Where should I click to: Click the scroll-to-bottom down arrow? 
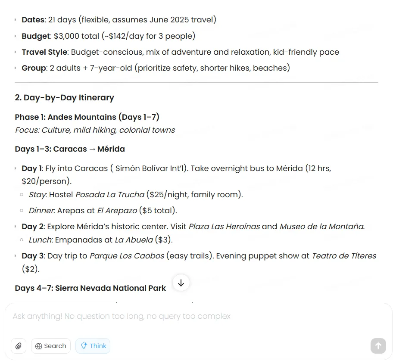coord(181,283)
